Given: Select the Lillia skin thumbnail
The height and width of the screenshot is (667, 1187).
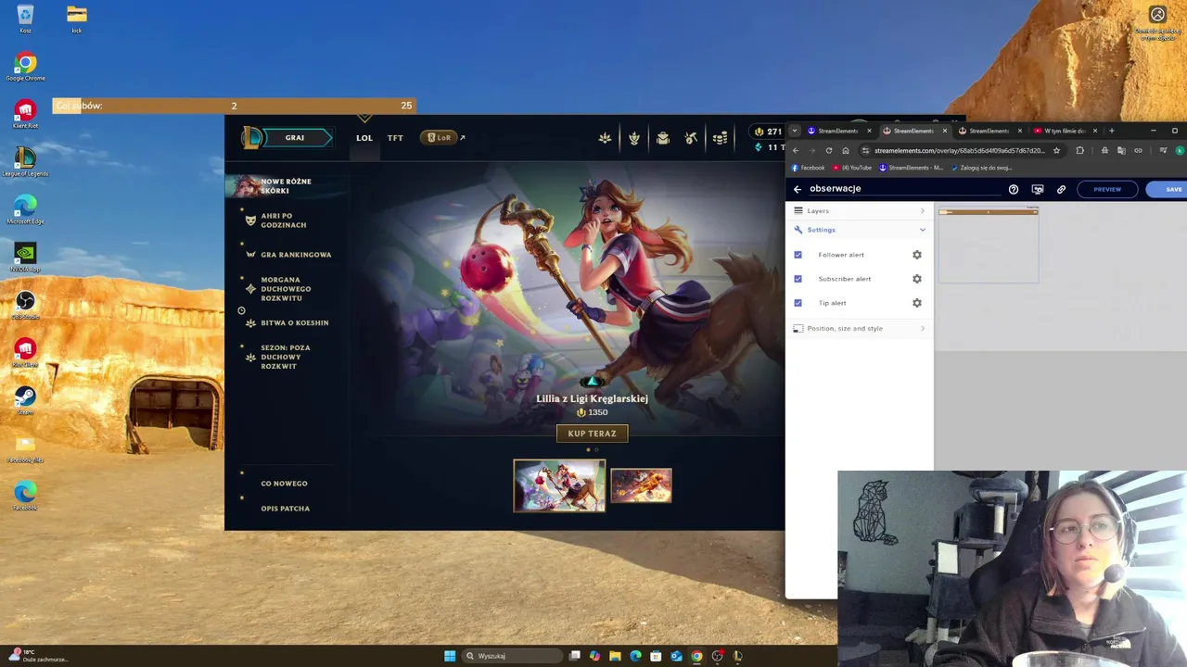Looking at the screenshot, I should [x=559, y=485].
